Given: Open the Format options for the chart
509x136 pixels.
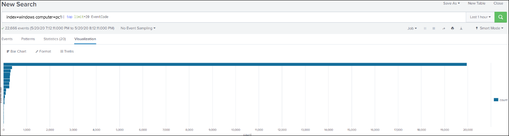Looking at the screenshot, I should [43, 51].
